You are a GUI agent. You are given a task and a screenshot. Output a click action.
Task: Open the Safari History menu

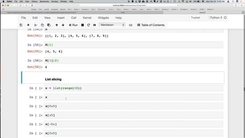click(x=34, y=2)
